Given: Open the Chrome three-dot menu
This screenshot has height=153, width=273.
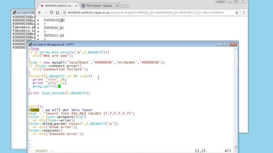Looking at the screenshot, I should 244,12.
